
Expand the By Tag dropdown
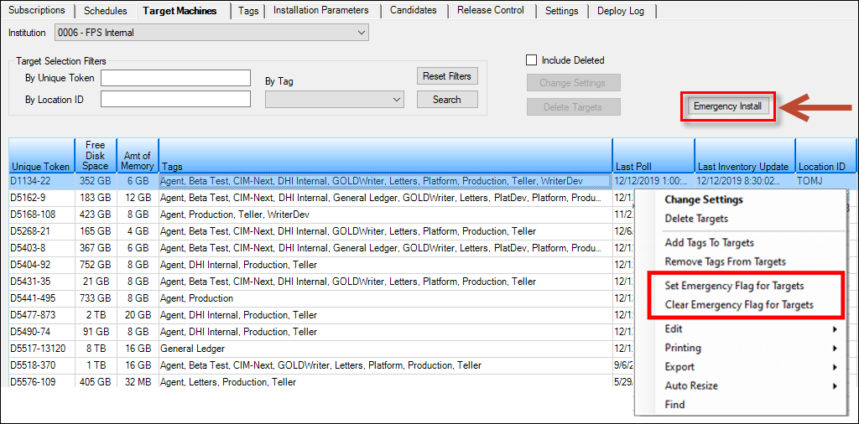[x=335, y=100]
